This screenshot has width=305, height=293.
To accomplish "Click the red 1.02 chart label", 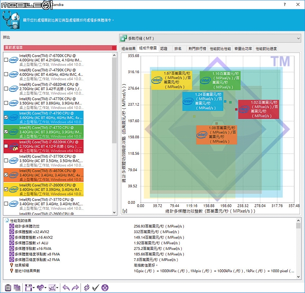I will click(258, 109).
